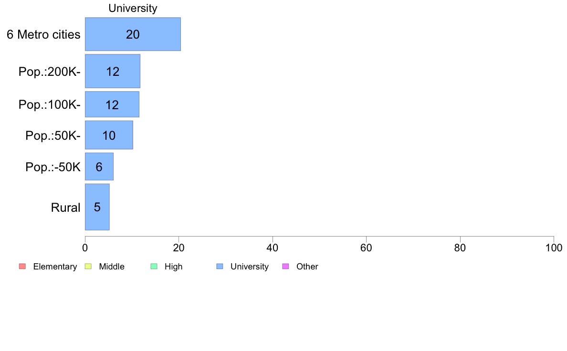
Task: Click the Middle legend label
Action: click(x=112, y=267)
